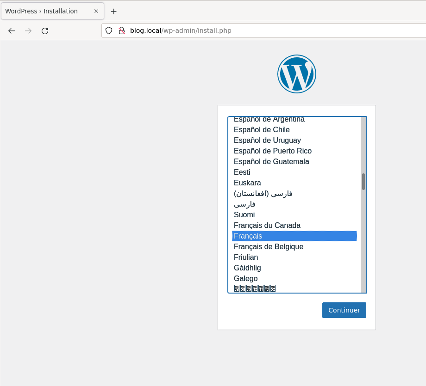Click the WordPress logo
This screenshot has height=386, width=426.
click(x=296, y=74)
